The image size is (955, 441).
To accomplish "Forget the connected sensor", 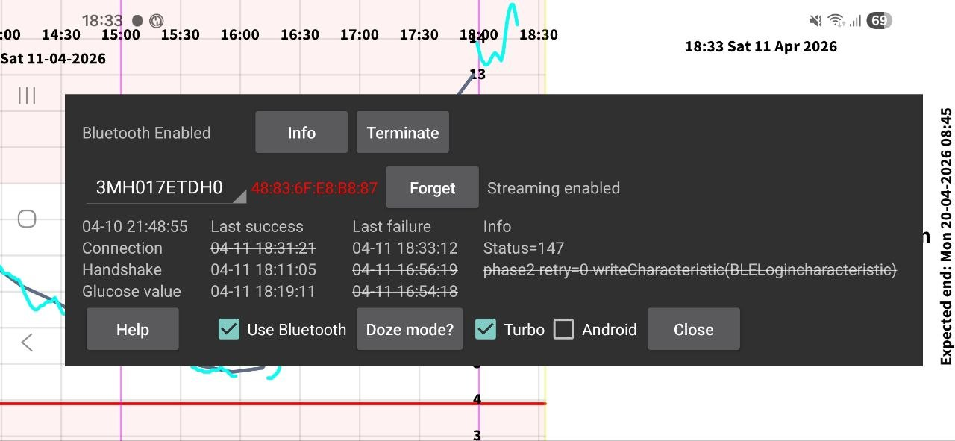I will click(x=432, y=188).
